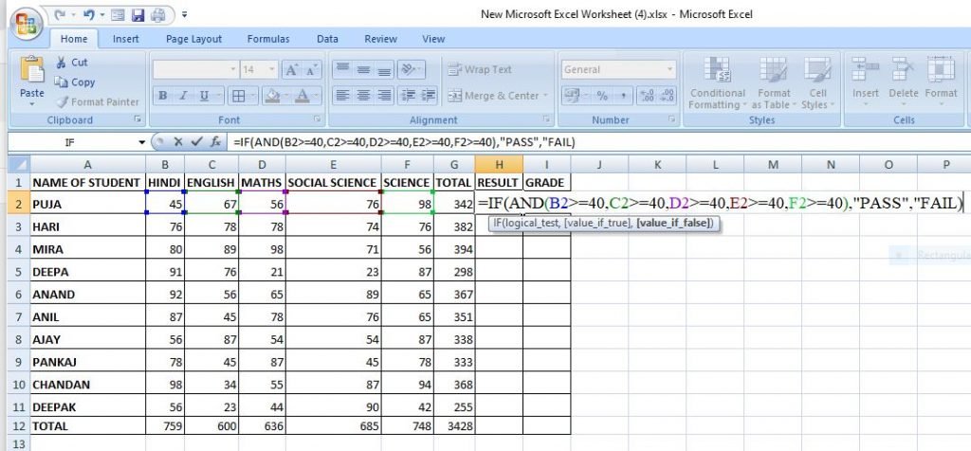
Task: Click the Paste clipboard icon
Action: (32, 72)
